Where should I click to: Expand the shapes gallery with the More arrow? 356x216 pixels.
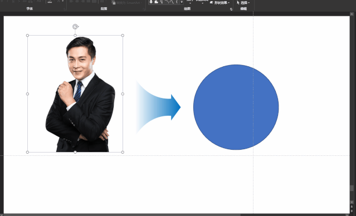(x=182, y=2)
